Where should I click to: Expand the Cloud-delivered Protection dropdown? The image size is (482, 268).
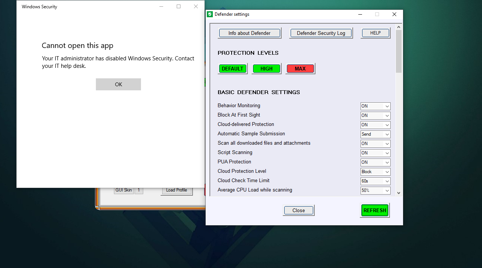click(x=376, y=125)
